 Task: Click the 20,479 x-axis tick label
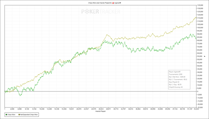79,109
